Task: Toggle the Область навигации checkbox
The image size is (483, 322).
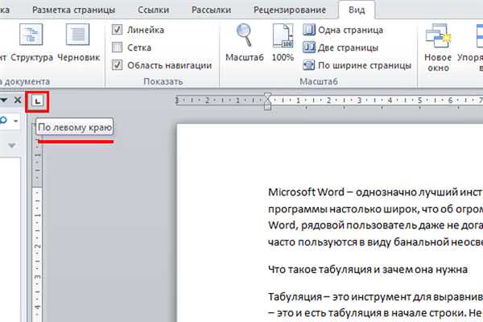Action: [x=162, y=65]
